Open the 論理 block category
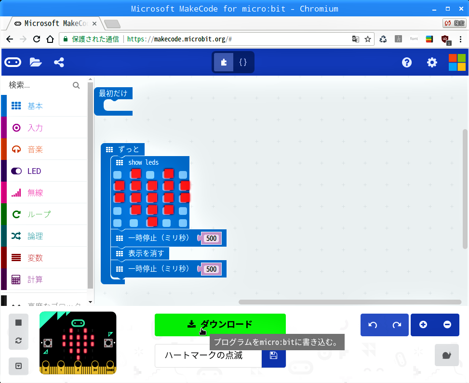This screenshot has height=383, width=469. point(44,236)
